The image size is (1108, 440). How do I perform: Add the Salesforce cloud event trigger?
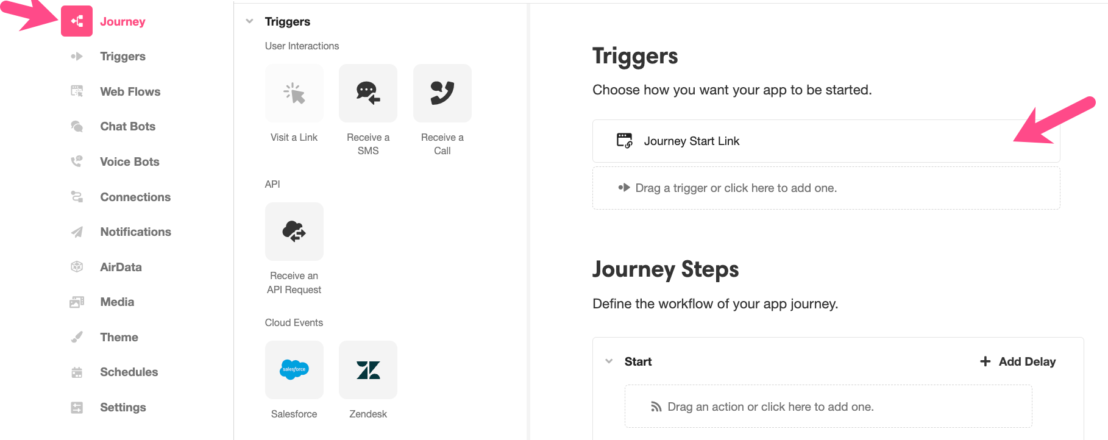[294, 370]
